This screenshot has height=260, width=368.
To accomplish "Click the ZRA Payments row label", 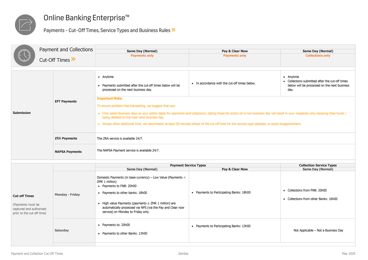I will (x=66, y=138).
